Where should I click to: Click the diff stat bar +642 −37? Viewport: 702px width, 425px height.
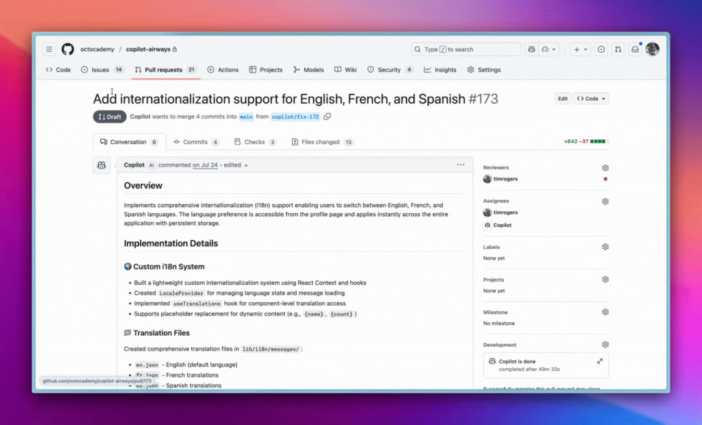pyautogui.click(x=585, y=141)
